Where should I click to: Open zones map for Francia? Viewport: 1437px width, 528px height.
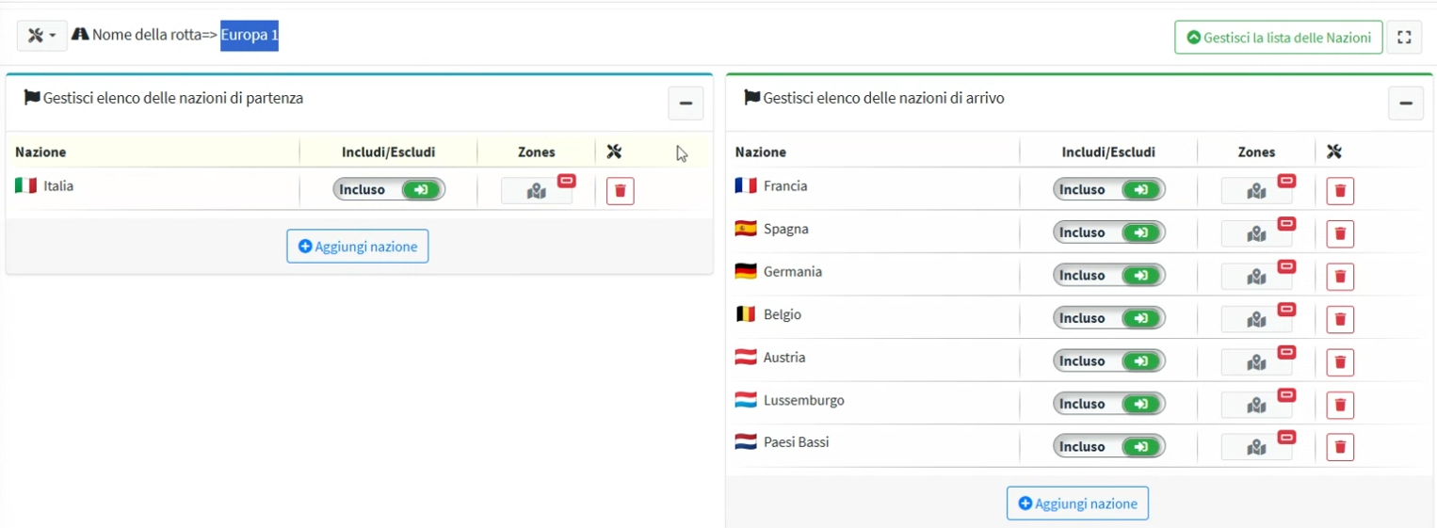(1256, 191)
